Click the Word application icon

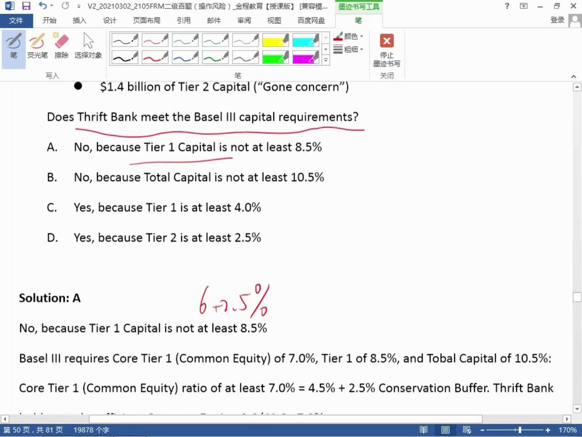[9, 6]
